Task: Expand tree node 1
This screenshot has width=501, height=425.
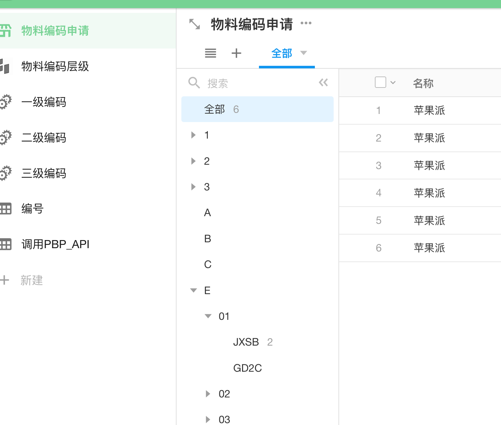Action: coord(193,135)
